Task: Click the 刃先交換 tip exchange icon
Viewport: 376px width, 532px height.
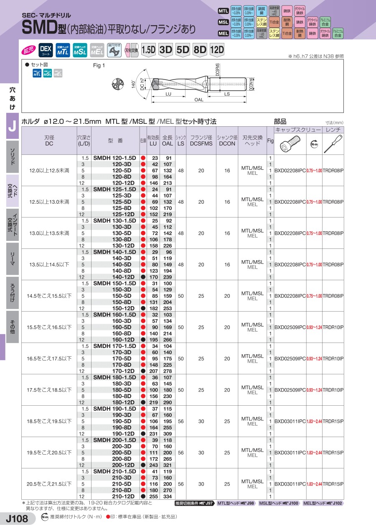Action: coord(132,51)
